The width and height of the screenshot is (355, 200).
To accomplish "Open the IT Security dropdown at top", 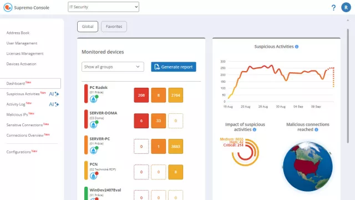I will (x=104, y=7).
